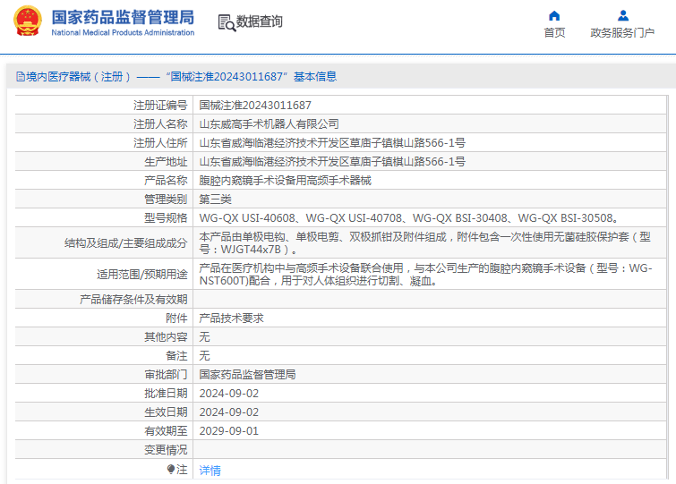
Task: Click 第三类 management category value
Action: pos(215,199)
